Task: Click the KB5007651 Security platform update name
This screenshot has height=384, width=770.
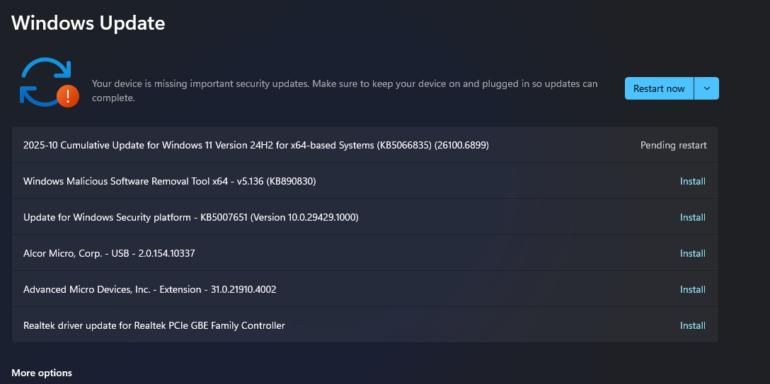Action: pyautogui.click(x=190, y=217)
